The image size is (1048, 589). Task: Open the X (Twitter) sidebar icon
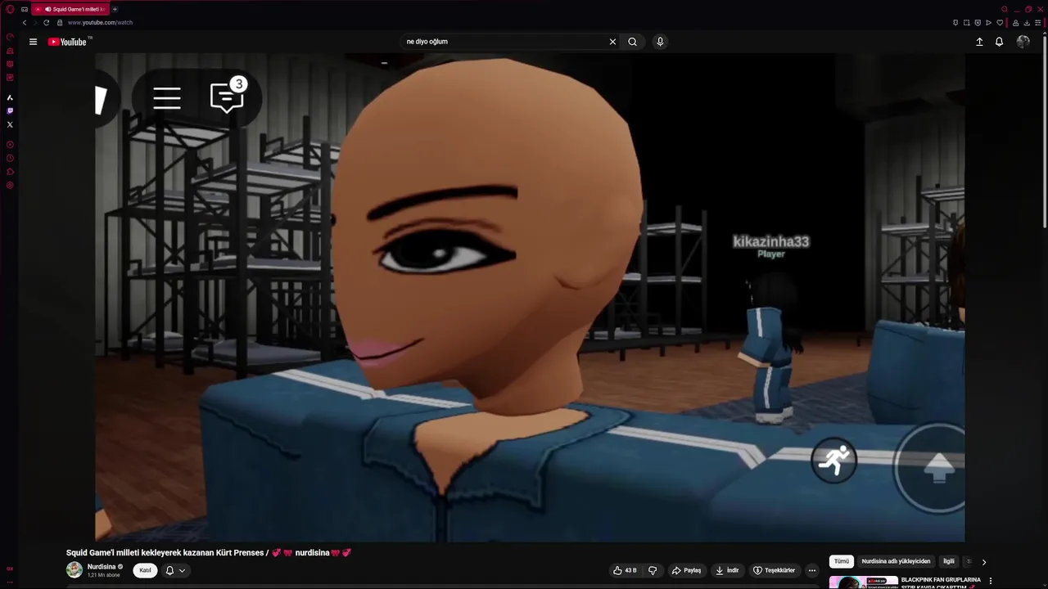[x=10, y=124]
